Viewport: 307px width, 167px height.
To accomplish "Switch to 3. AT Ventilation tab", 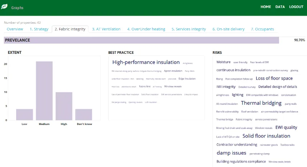I will (106, 29).
